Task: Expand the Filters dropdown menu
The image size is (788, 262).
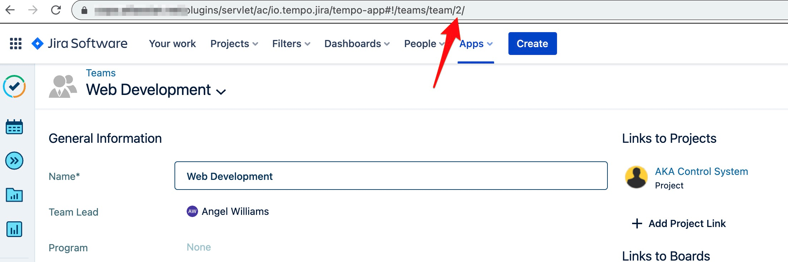Action: tap(291, 44)
